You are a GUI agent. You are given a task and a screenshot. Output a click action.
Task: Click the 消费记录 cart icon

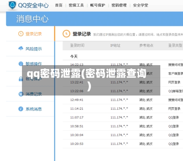click(21, 94)
